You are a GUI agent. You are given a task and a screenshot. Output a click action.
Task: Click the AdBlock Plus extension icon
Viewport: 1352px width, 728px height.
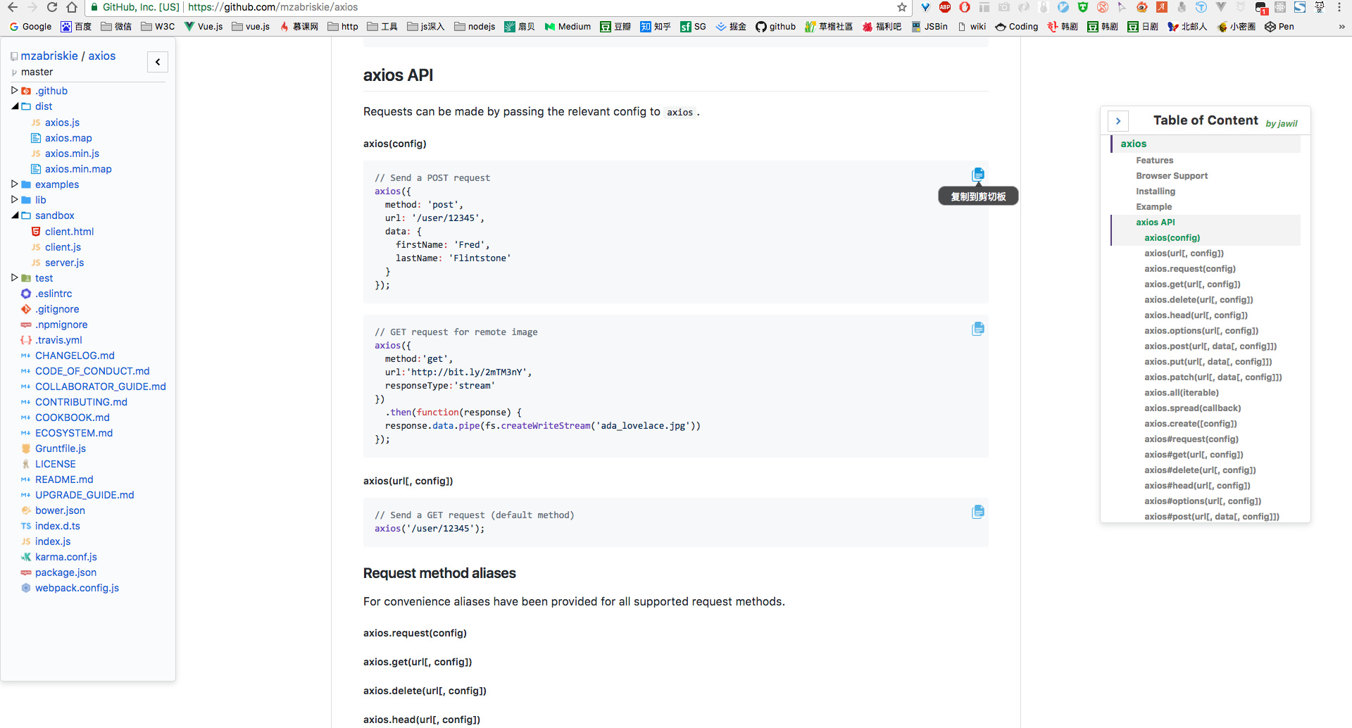point(945,8)
